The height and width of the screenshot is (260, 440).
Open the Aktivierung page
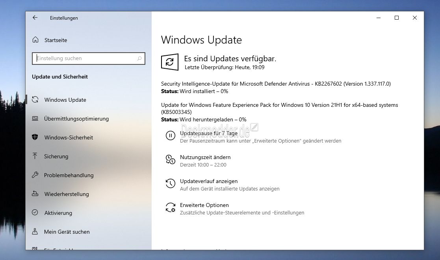(x=58, y=213)
